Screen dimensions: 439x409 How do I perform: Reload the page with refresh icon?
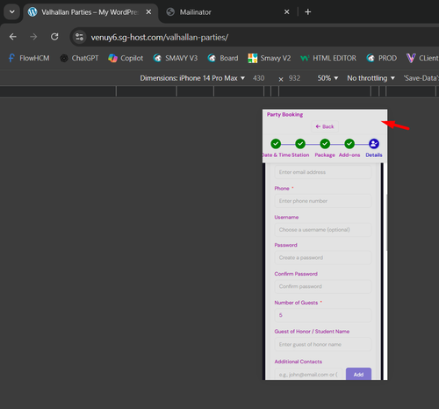(54, 37)
